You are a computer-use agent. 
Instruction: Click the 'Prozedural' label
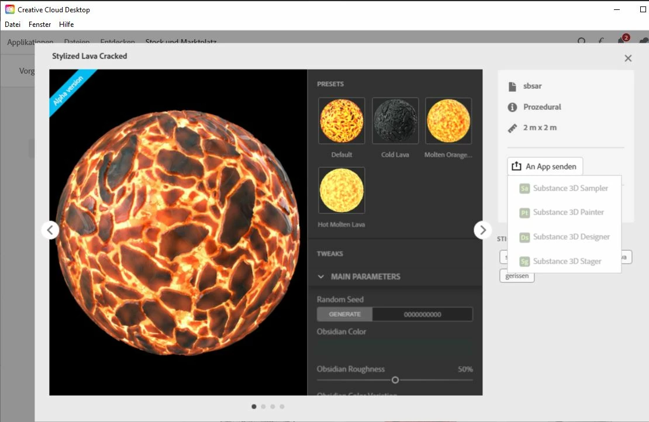point(542,107)
